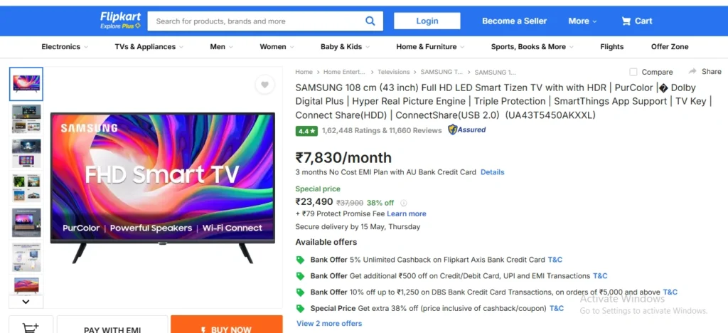Viewport: 728px width, 333px height.
Task: Expand the More dropdown in header
Action: pos(582,21)
